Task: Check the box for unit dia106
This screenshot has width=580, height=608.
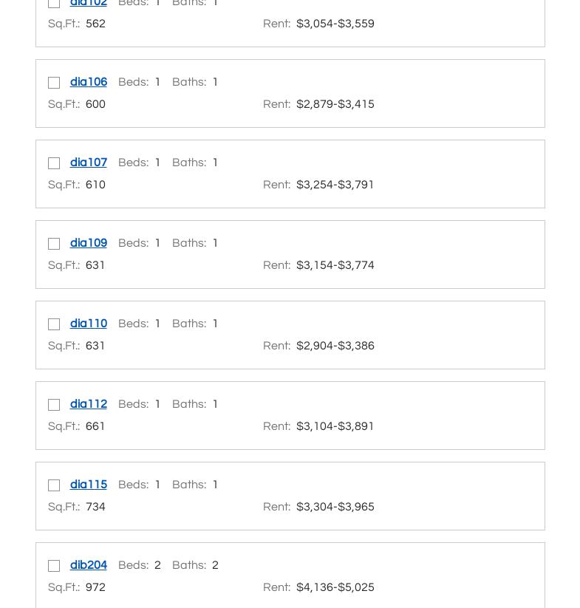Action: click(x=54, y=83)
